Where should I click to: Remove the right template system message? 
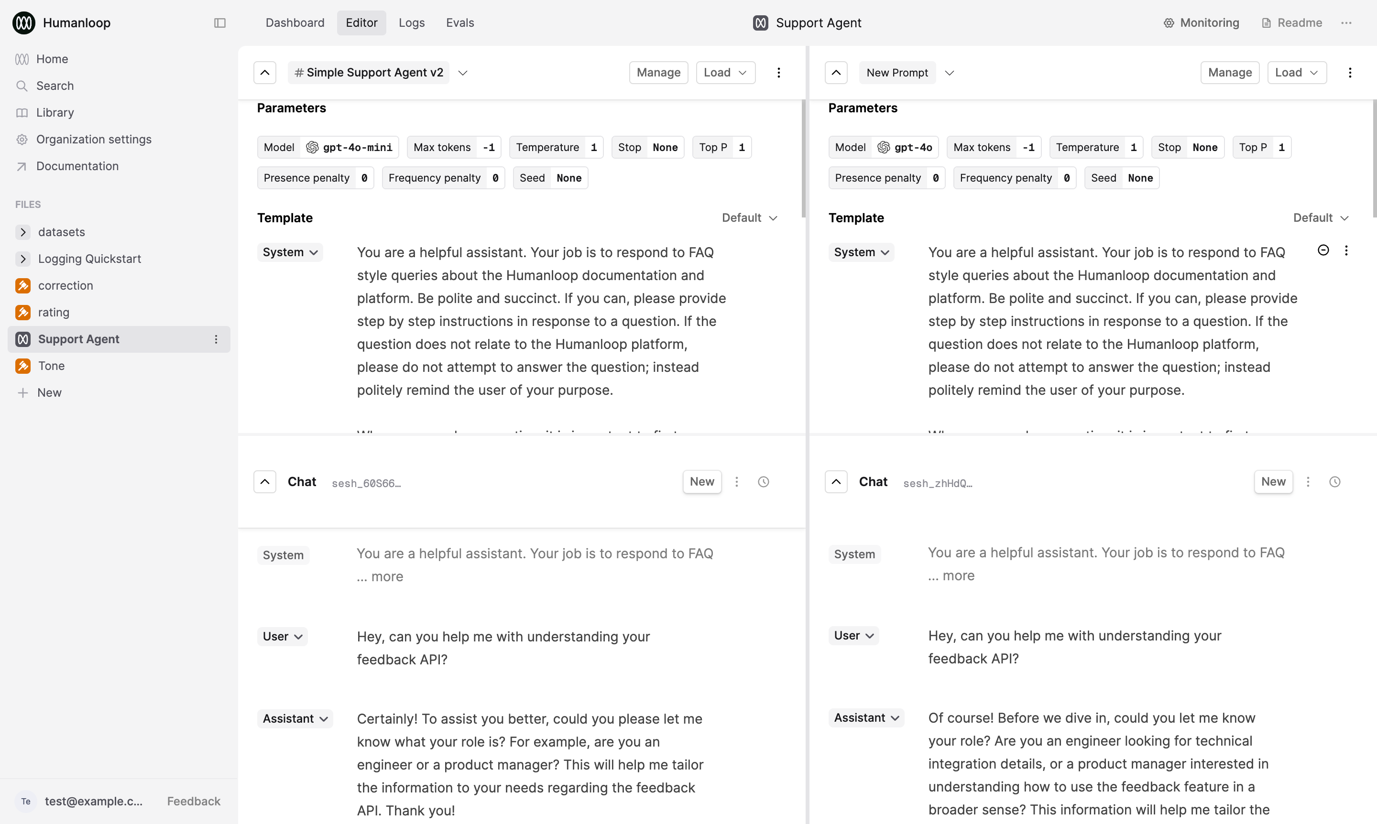(1323, 250)
